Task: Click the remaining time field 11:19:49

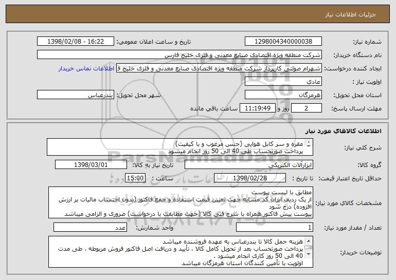Action: tap(257, 108)
